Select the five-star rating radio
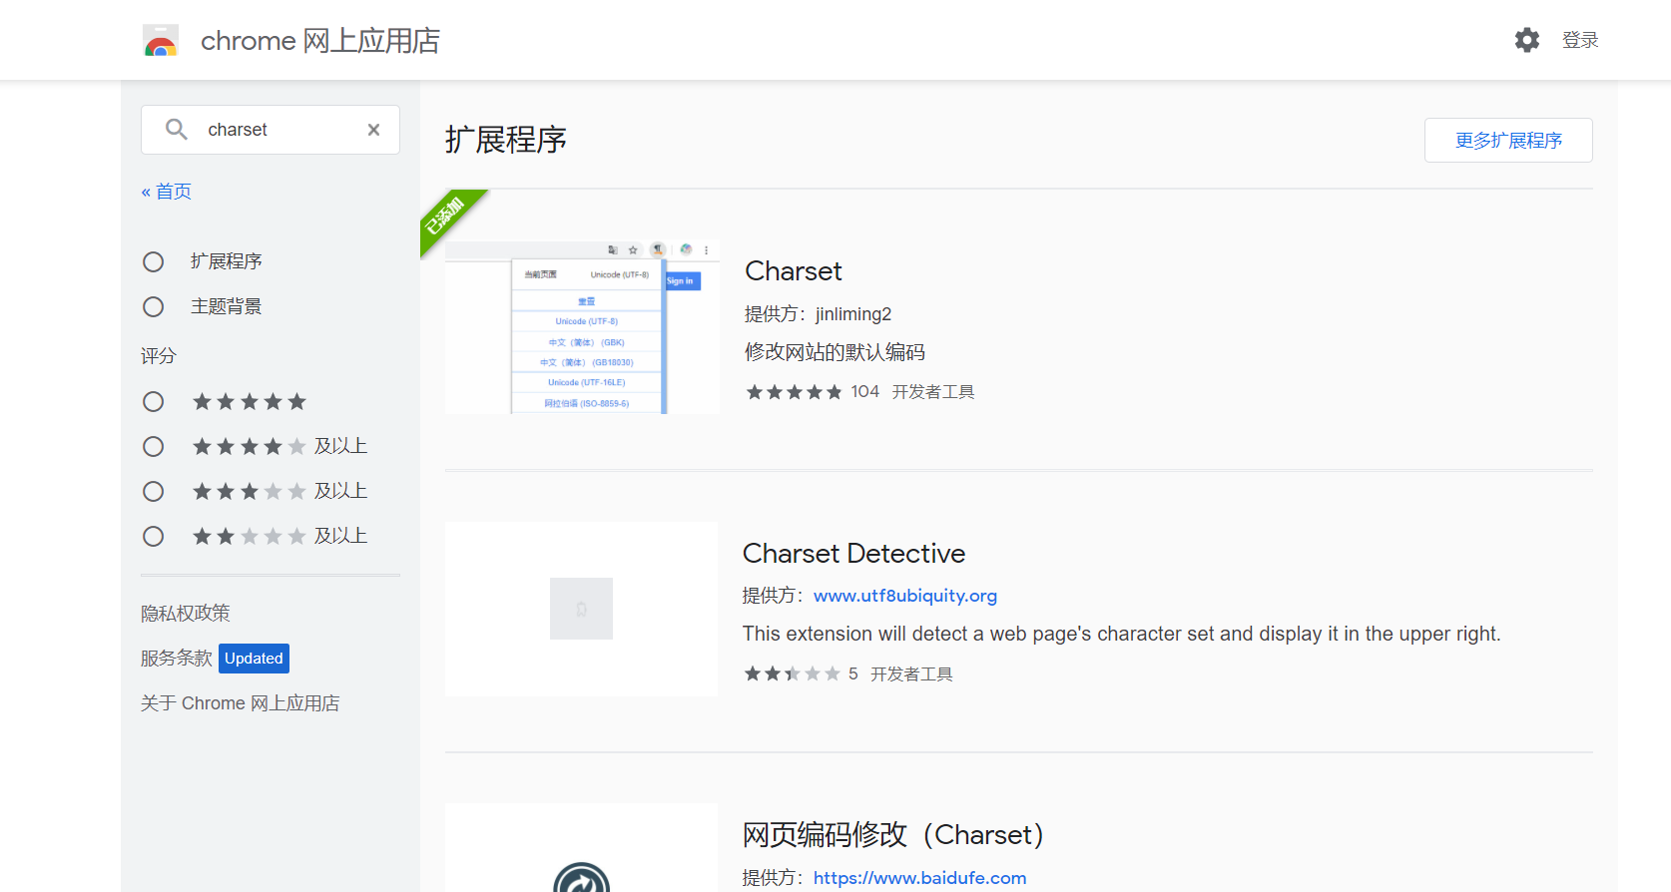1671x892 pixels. pyautogui.click(x=153, y=401)
